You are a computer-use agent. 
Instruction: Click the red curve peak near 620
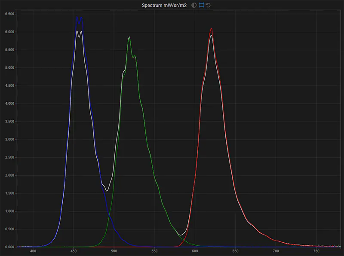(211, 29)
